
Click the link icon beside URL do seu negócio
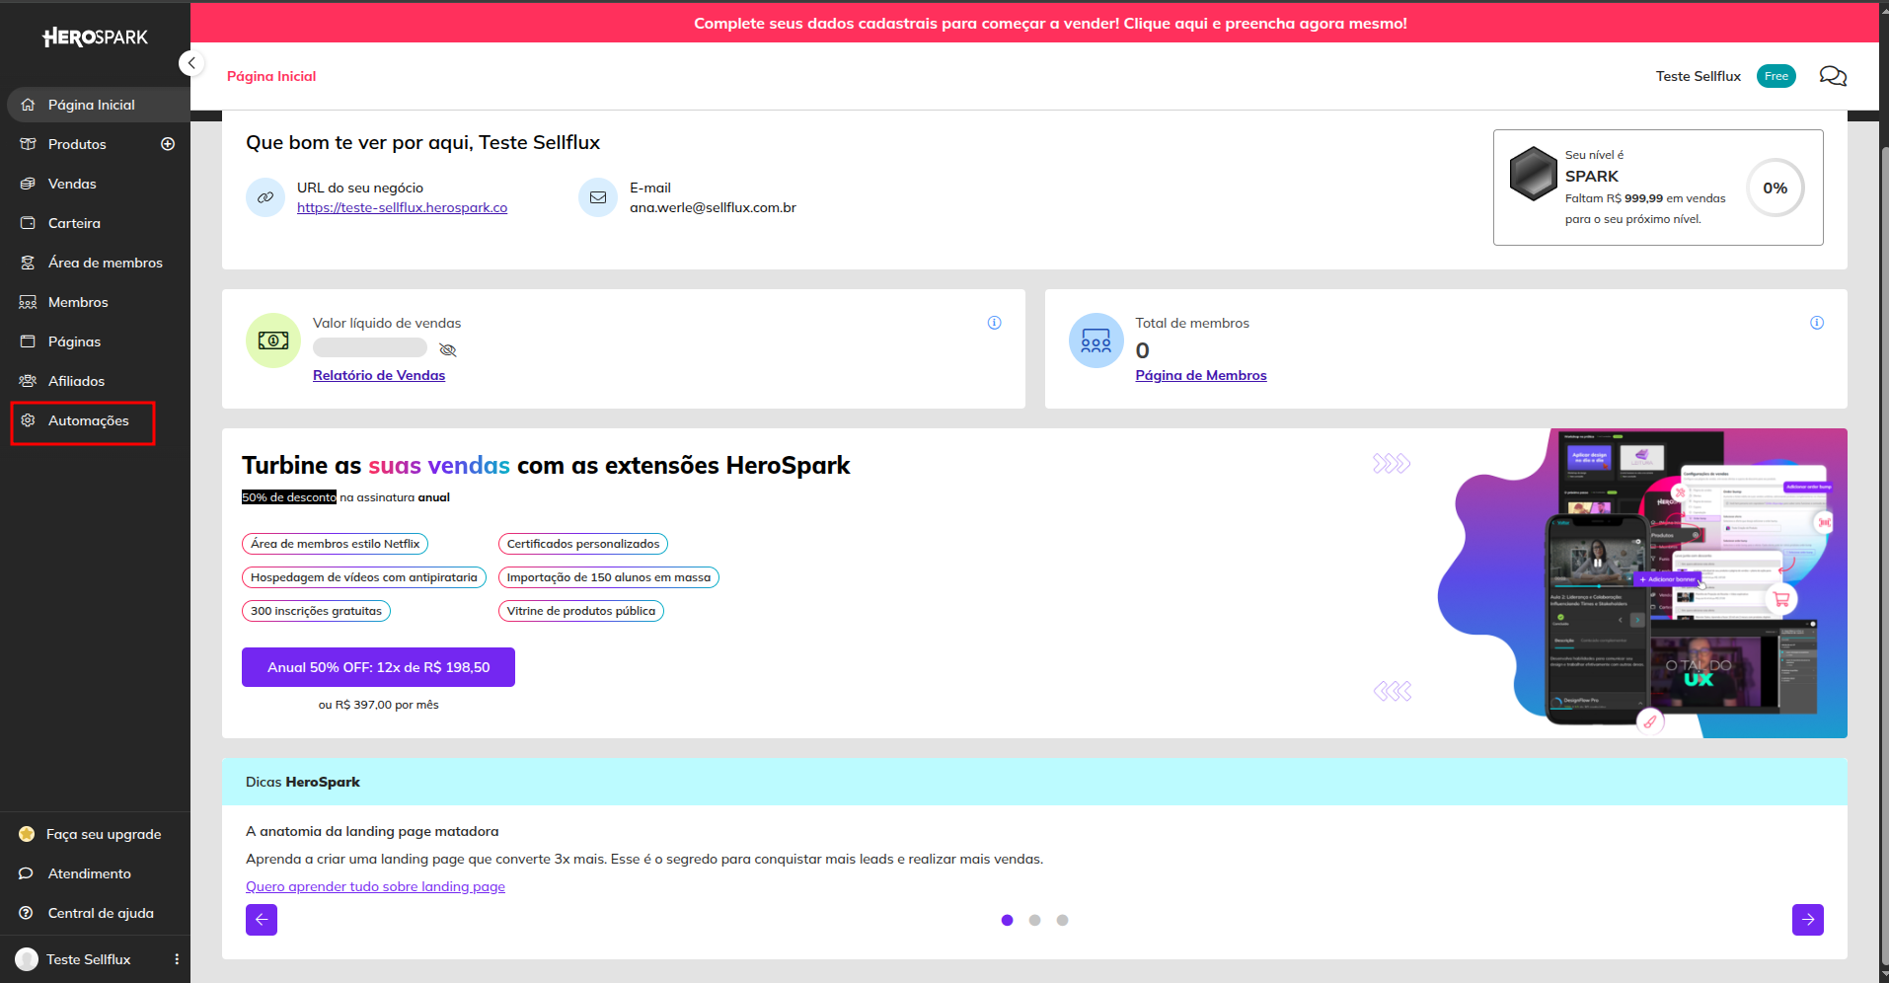coord(265,197)
